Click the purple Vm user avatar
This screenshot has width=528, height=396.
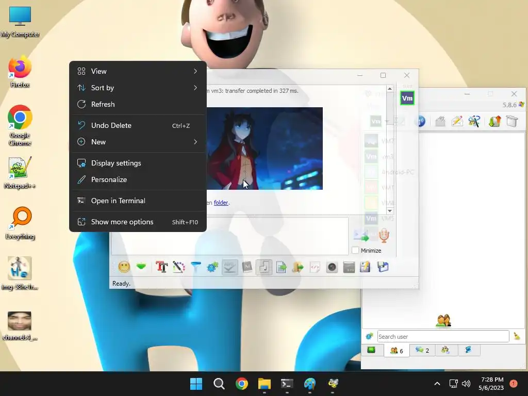point(407,98)
